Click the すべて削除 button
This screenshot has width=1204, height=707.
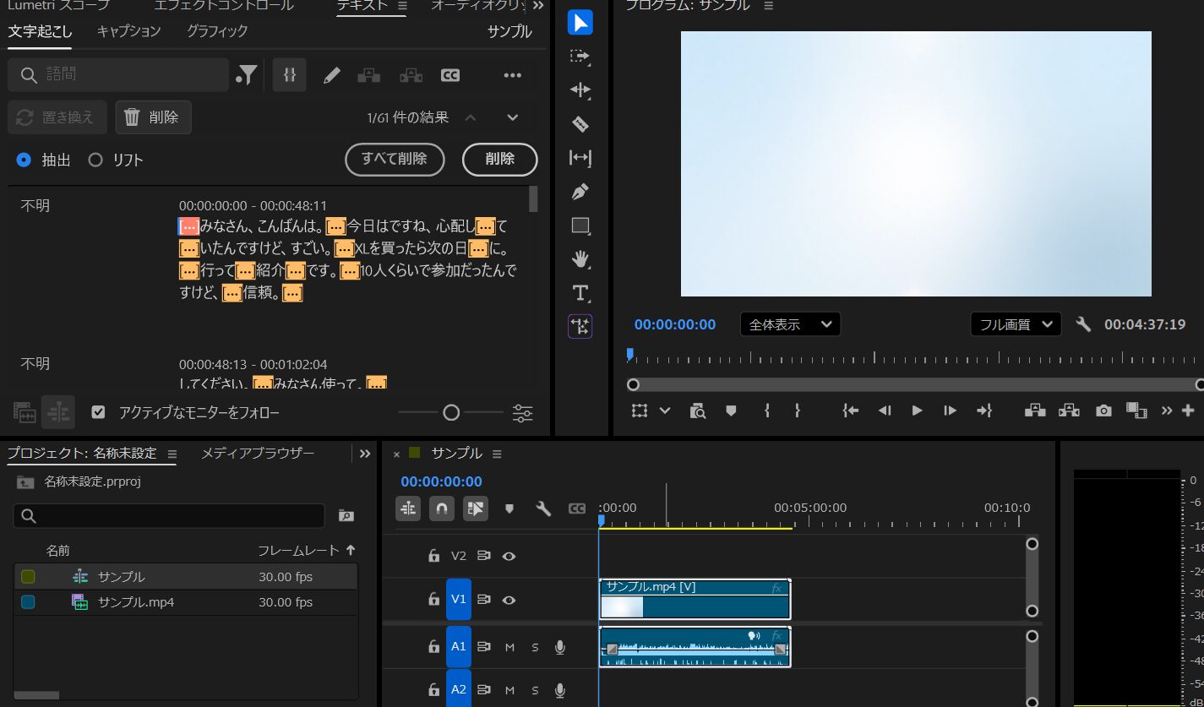395,159
